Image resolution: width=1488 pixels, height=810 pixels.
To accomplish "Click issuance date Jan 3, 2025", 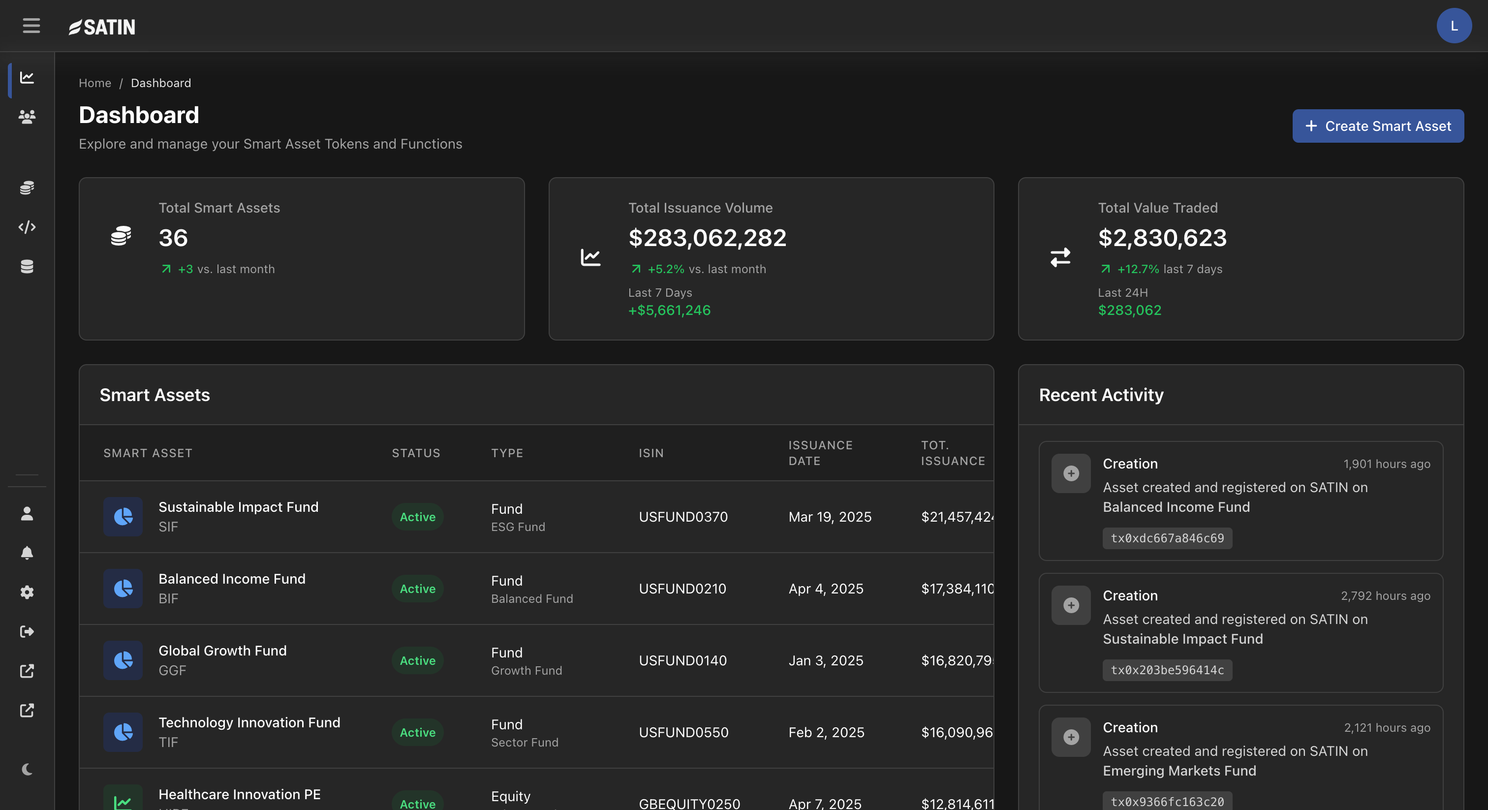I will pyautogui.click(x=826, y=660).
